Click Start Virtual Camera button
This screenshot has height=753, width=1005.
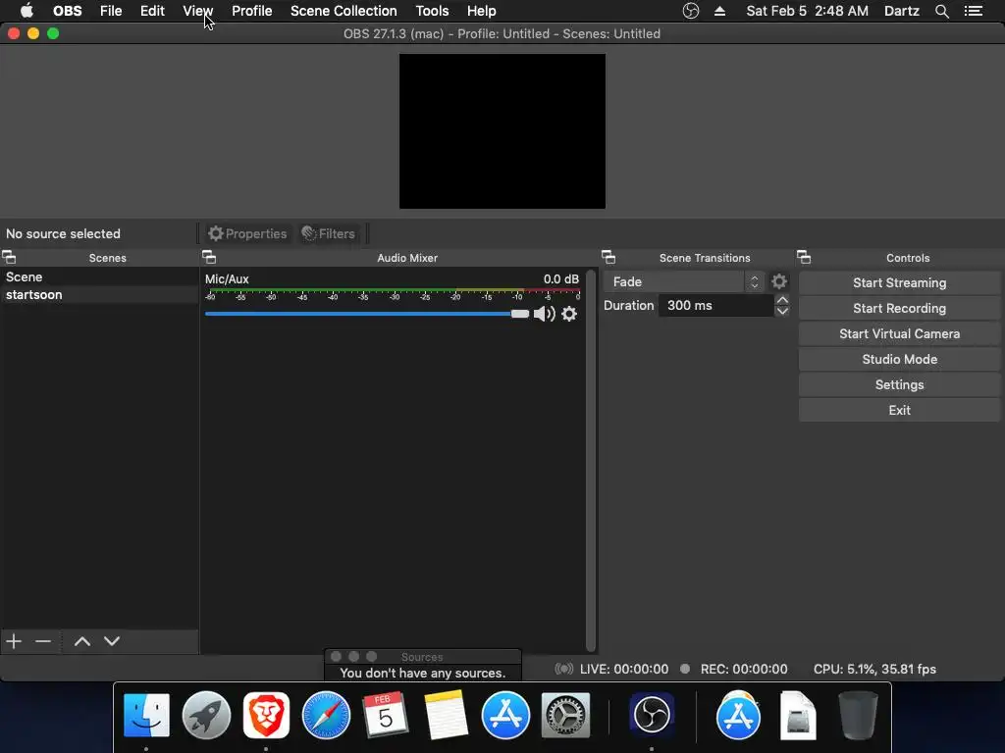click(899, 334)
